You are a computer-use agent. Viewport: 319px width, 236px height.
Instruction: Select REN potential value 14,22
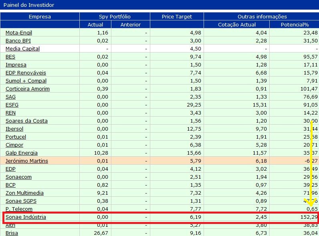point(311,113)
